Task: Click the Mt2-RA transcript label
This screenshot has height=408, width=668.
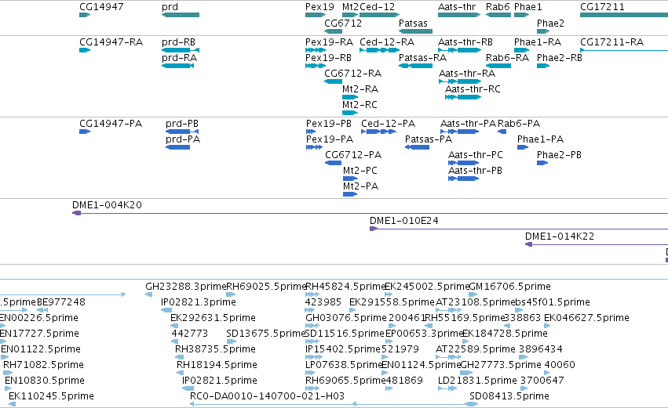Action: pyautogui.click(x=360, y=89)
